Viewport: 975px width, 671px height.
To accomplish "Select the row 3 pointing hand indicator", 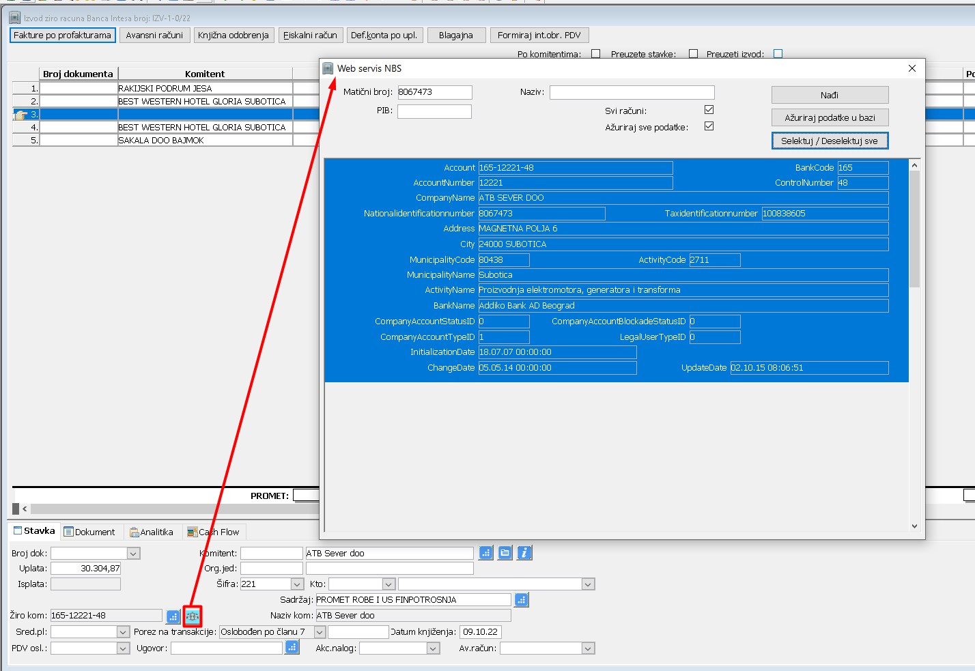I will (20, 115).
